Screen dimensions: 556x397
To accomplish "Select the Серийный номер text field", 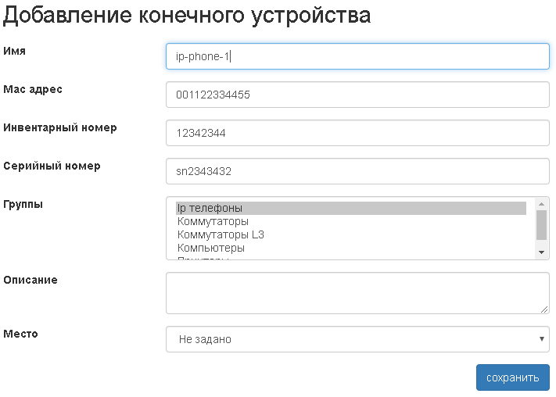I will [x=357, y=171].
